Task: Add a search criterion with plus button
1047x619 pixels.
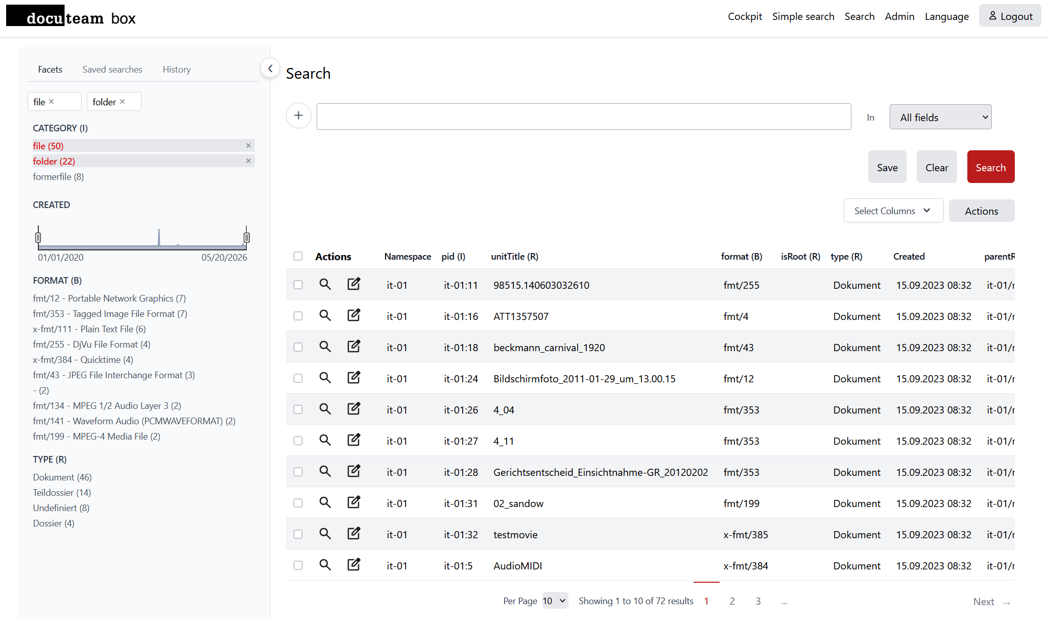Action: pos(299,116)
